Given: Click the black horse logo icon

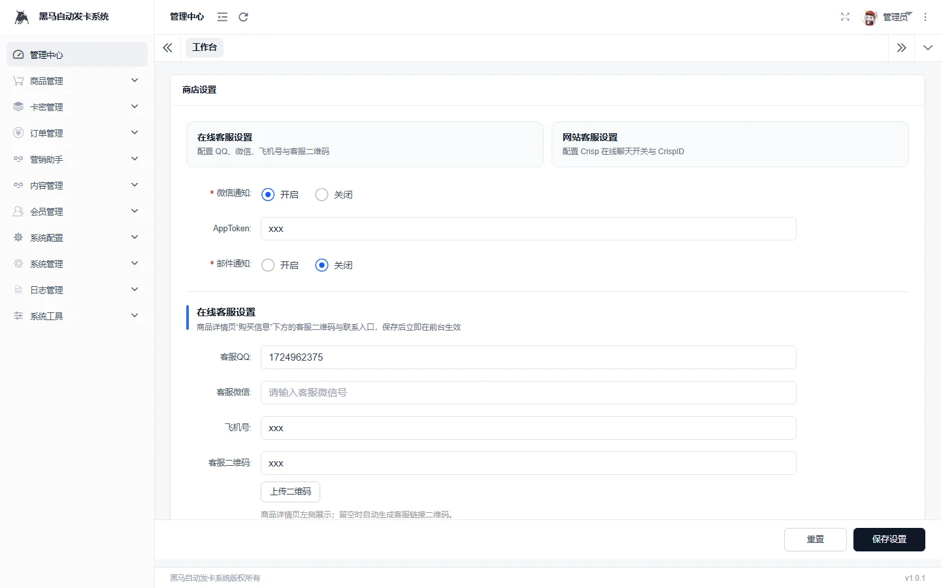Looking at the screenshot, I should click(22, 17).
